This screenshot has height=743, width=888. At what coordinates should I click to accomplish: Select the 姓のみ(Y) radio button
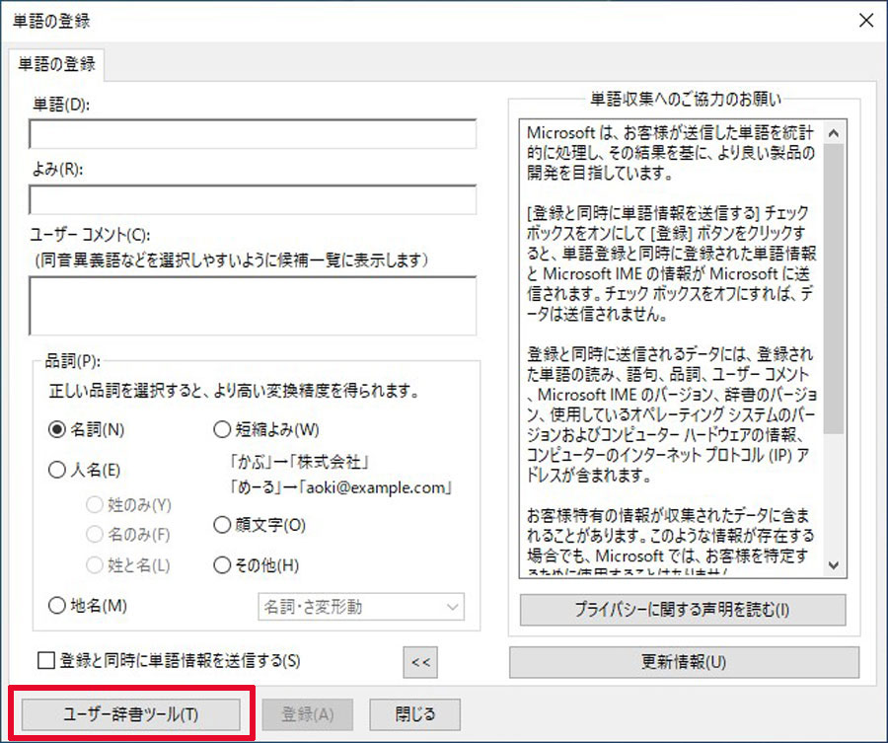tap(94, 504)
